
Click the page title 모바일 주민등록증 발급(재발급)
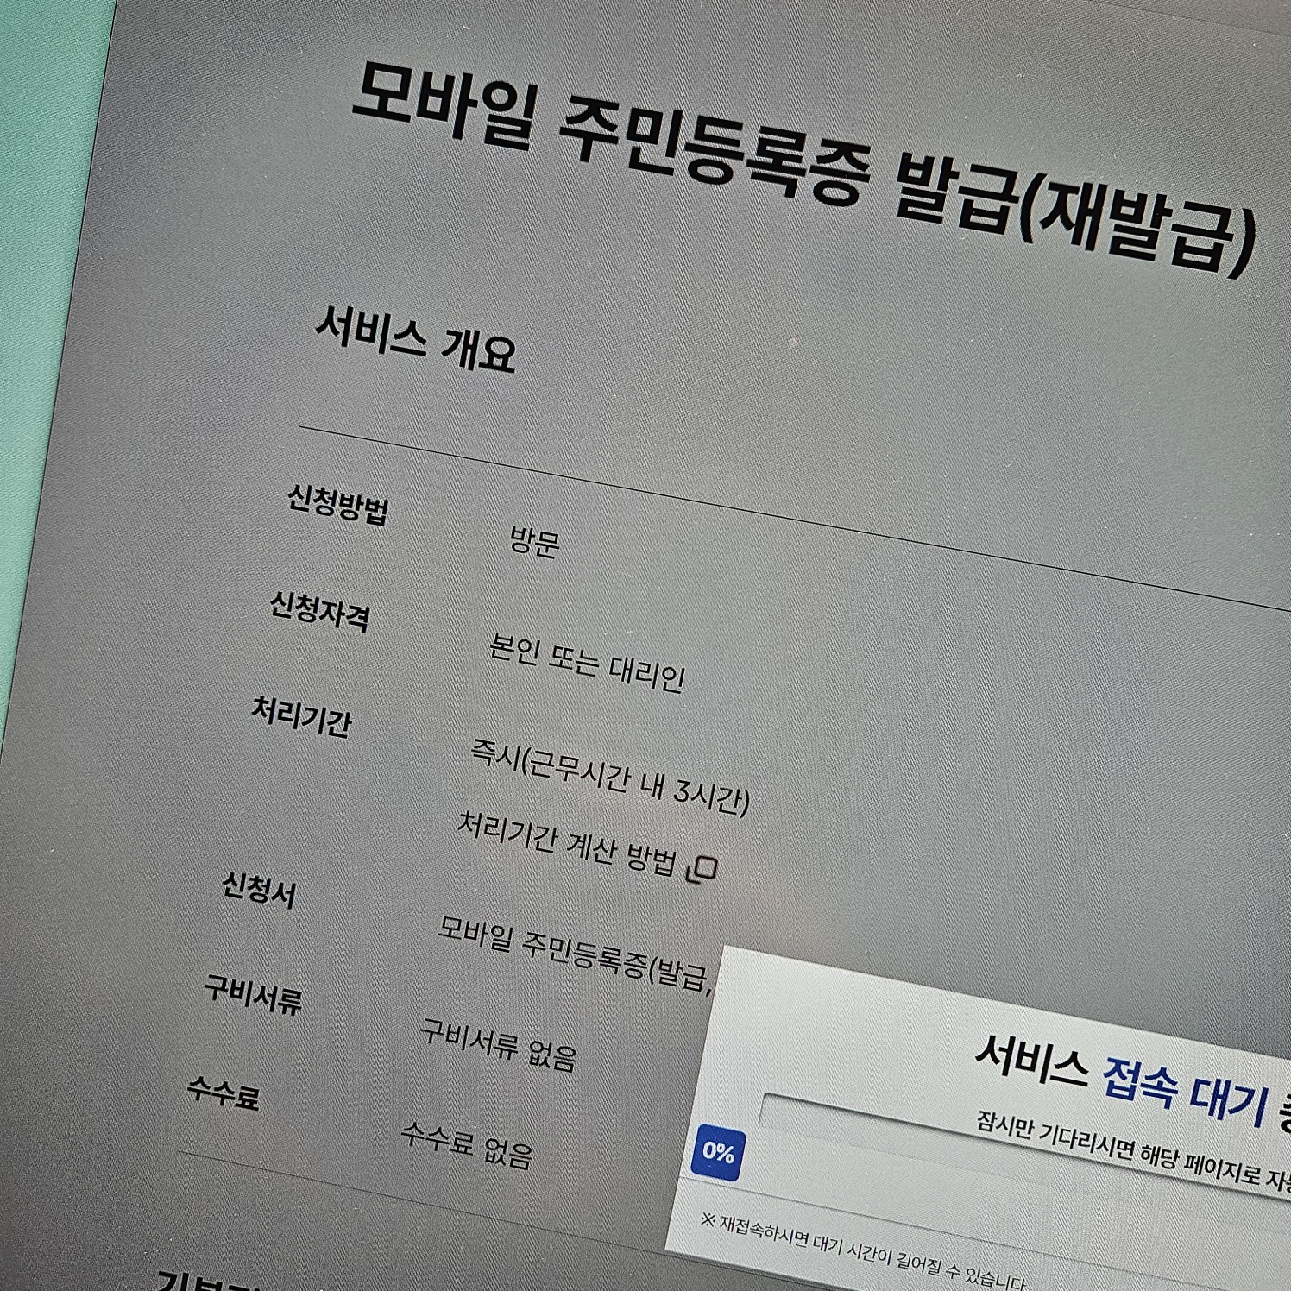(x=804, y=169)
